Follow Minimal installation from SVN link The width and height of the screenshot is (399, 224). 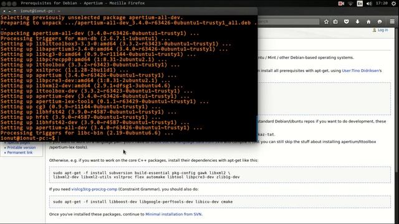(x=173, y=214)
